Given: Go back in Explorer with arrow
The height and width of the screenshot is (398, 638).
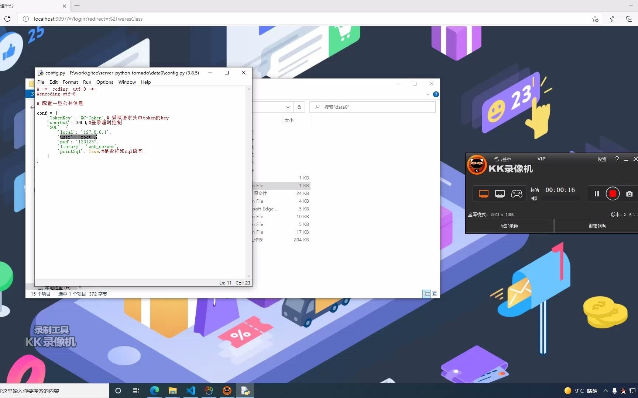Looking at the screenshot, I should tap(32, 107).
